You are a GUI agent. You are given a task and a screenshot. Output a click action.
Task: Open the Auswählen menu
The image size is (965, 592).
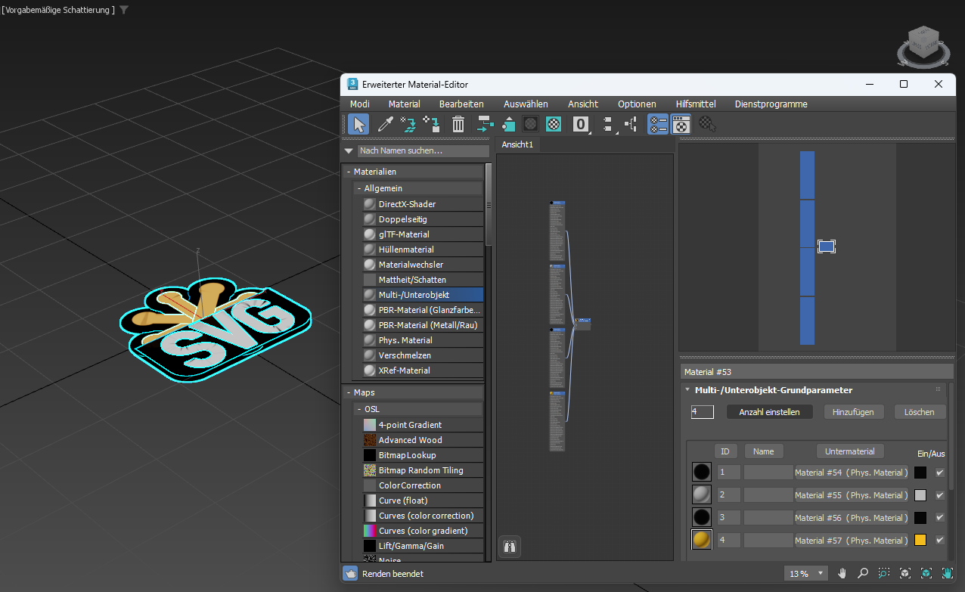point(526,104)
